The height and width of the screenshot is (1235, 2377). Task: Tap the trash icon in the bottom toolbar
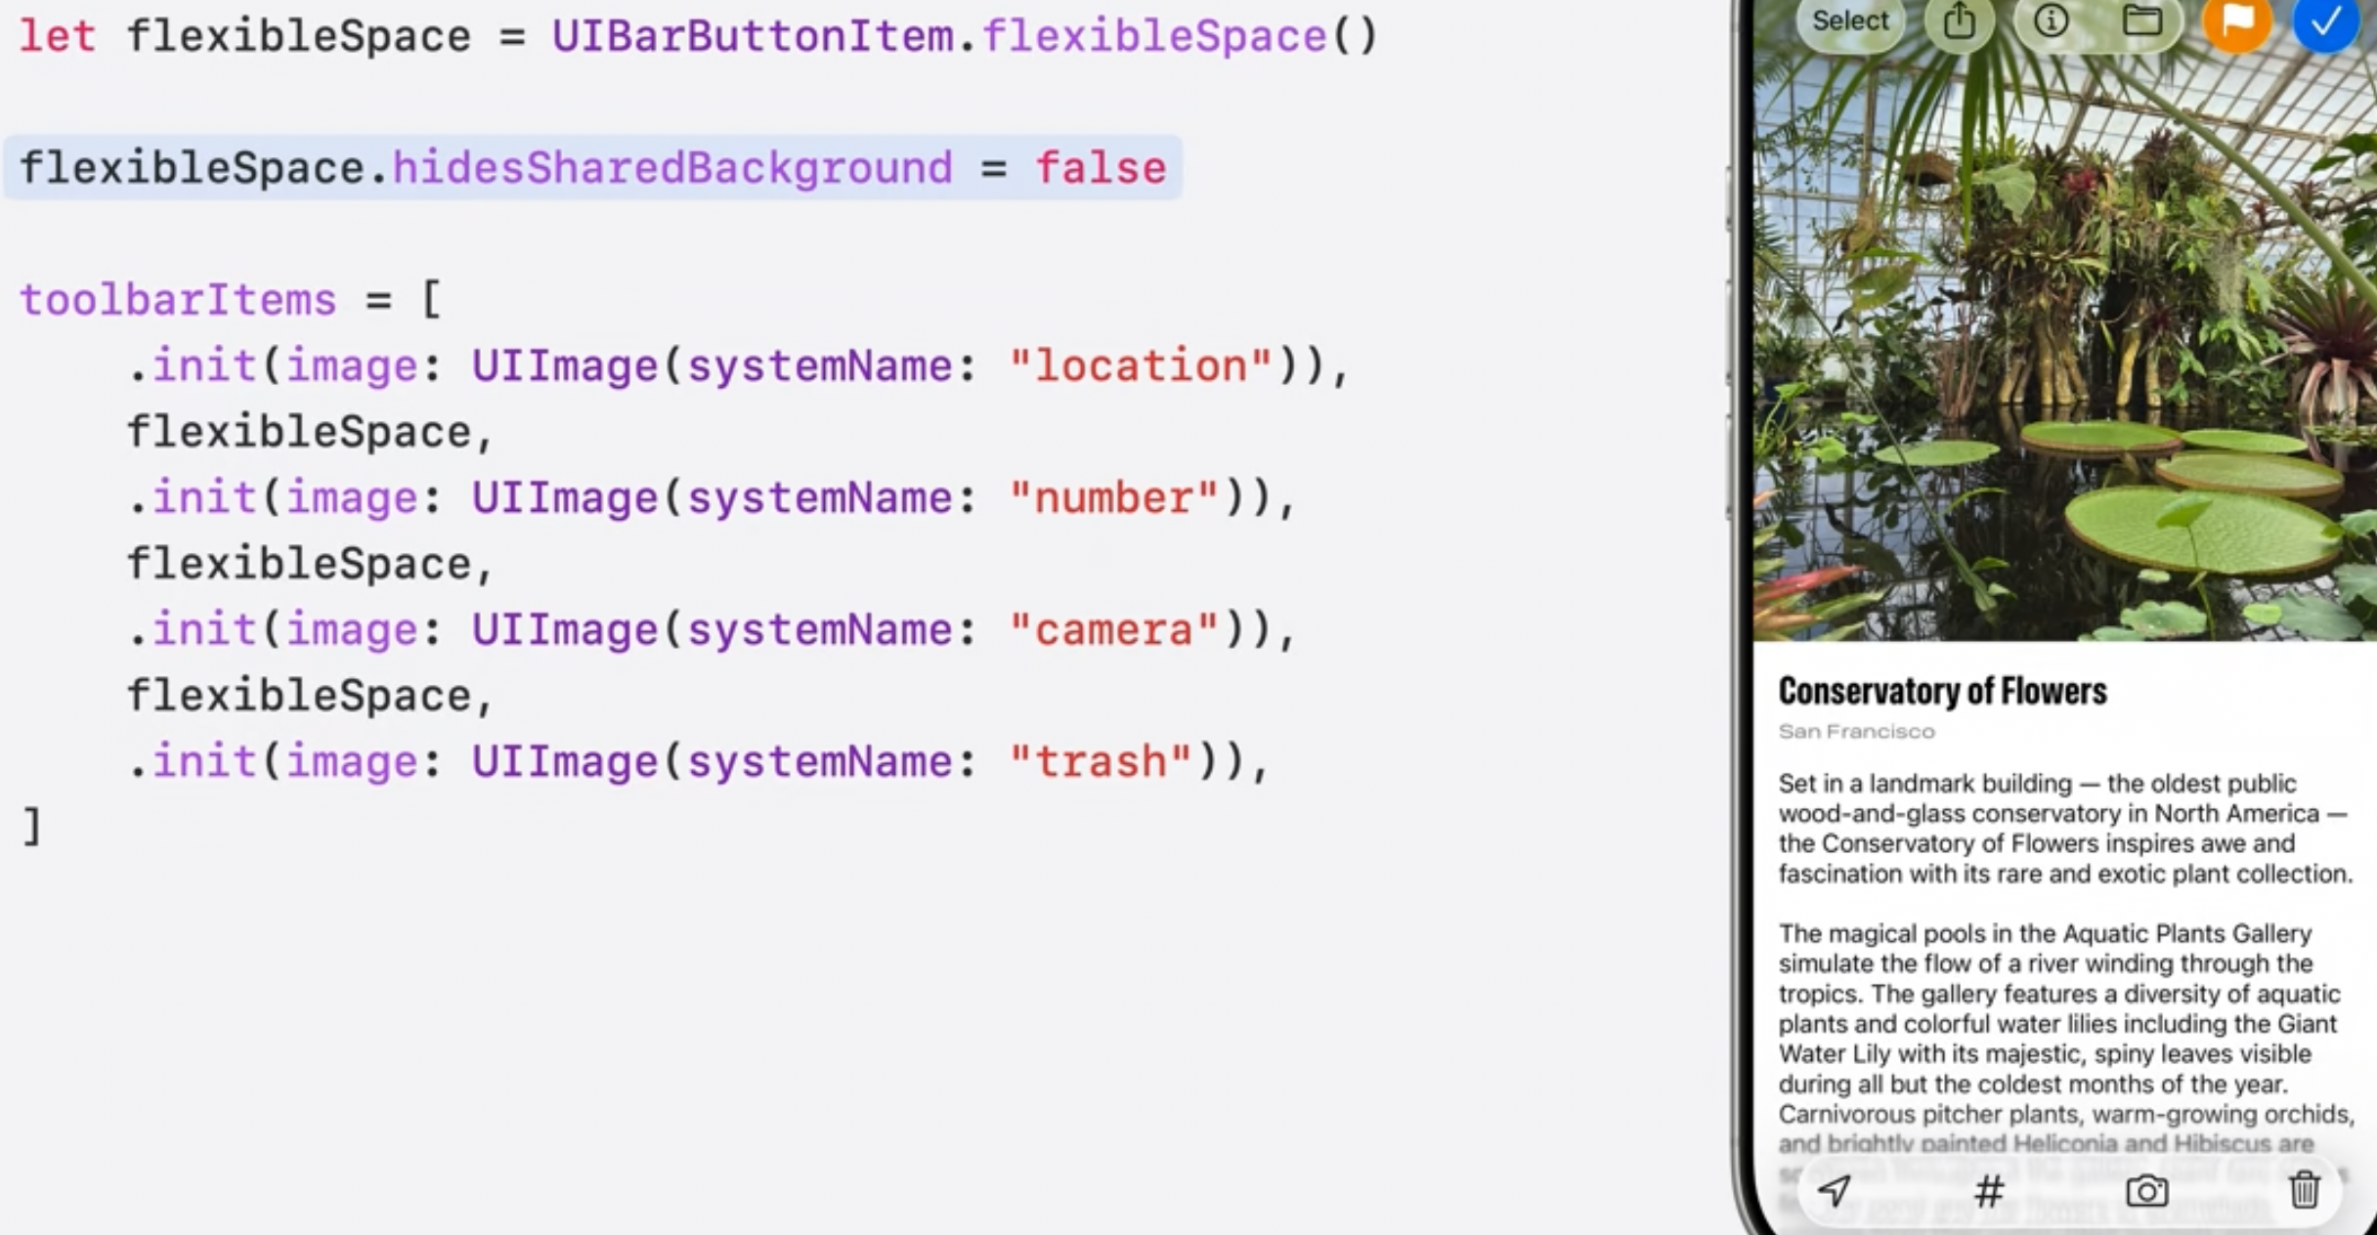(x=2304, y=1190)
